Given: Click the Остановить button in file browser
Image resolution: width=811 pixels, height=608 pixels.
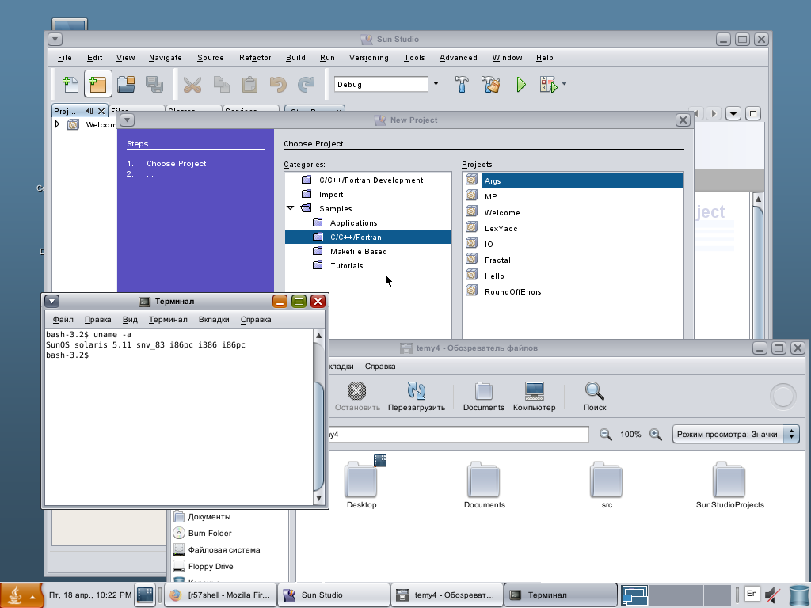Looking at the screenshot, I should 357,397.
